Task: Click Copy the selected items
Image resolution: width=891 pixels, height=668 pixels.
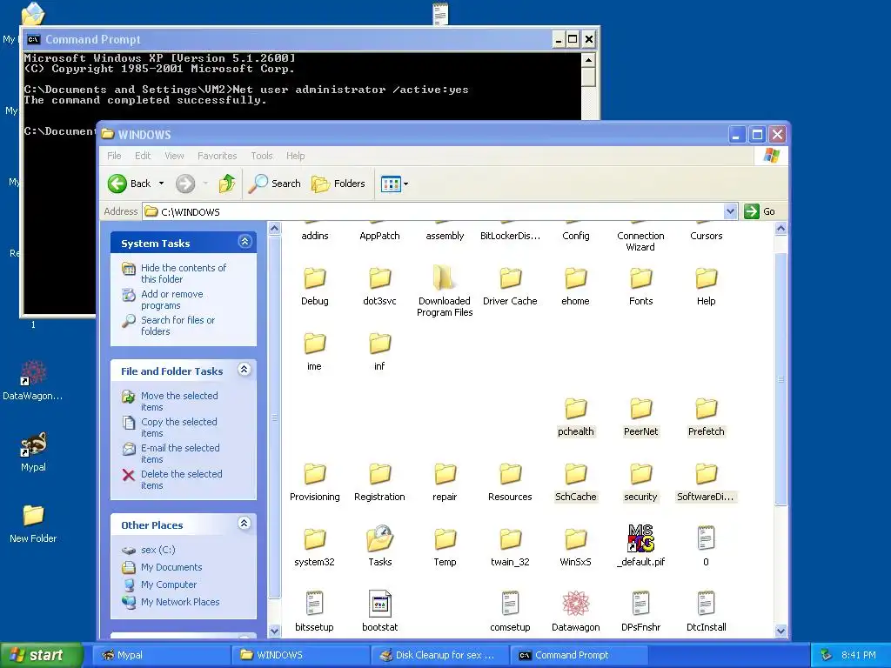Action: [179, 427]
